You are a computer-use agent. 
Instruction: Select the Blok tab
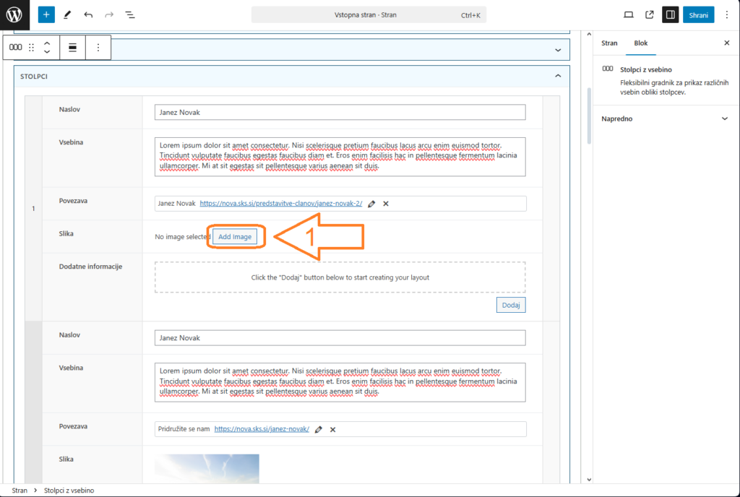click(x=641, y=43)
